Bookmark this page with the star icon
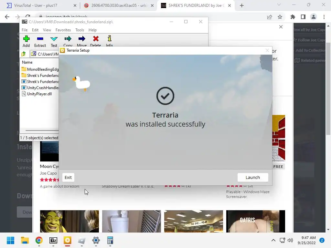 point(280,17)
